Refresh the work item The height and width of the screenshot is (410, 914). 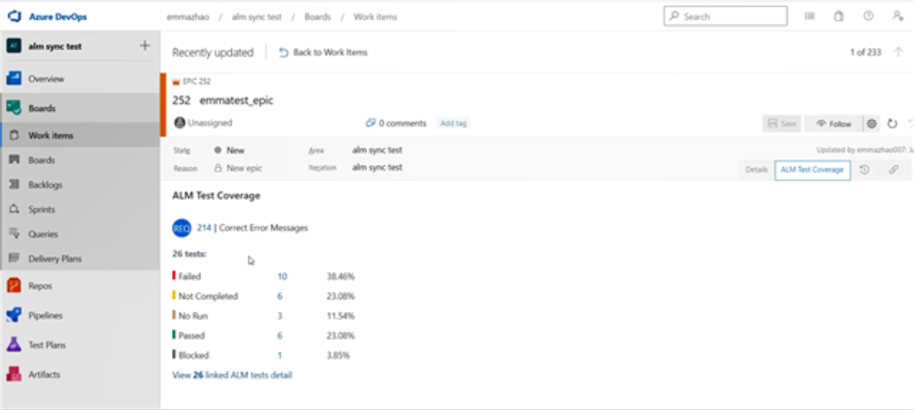pos(892,124)
